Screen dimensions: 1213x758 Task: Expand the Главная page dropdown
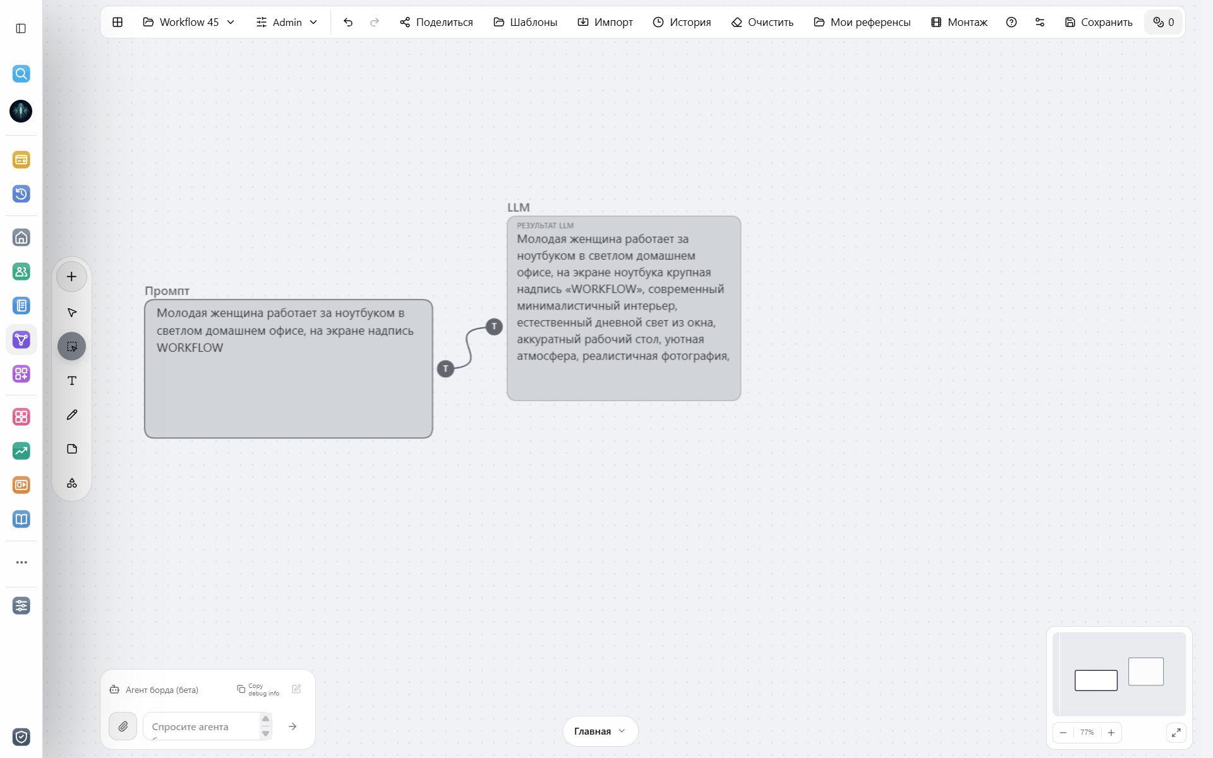pyautogui.click(x=600, y=731)
